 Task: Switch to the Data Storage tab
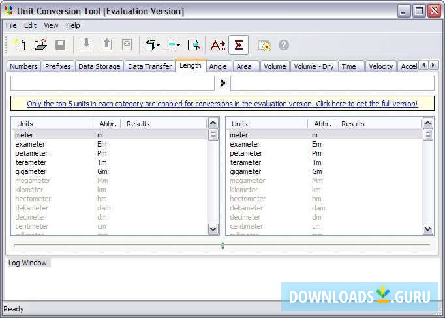click(x=99, y=66)
